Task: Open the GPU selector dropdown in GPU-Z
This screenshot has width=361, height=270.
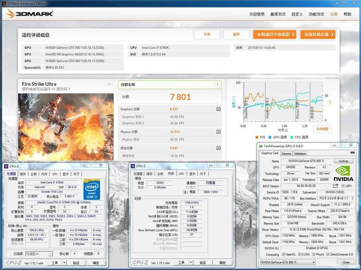Action: [288, 262]
